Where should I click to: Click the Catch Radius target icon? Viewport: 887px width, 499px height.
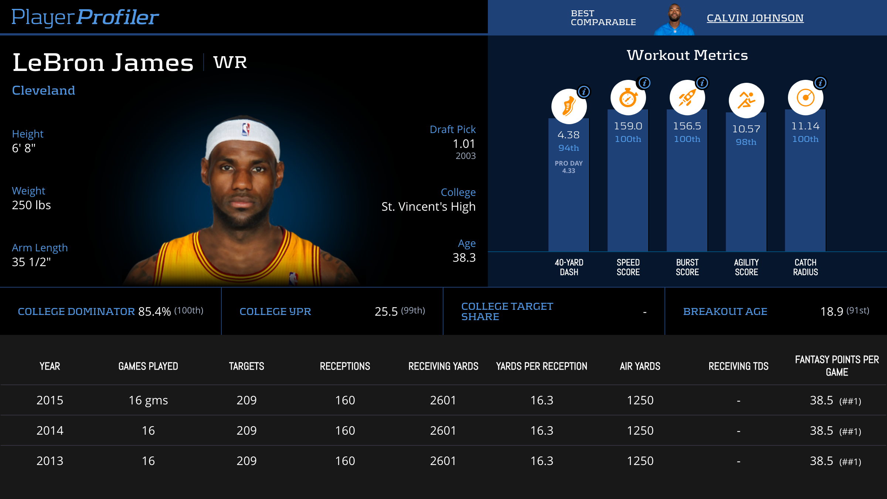805,98
